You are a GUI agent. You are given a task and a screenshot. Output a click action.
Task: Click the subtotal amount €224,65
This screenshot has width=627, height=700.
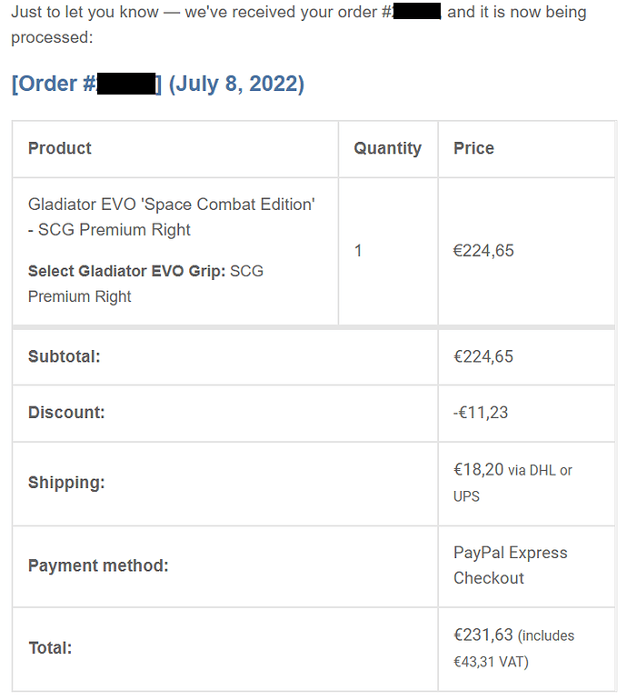click(x=483, y=356)
